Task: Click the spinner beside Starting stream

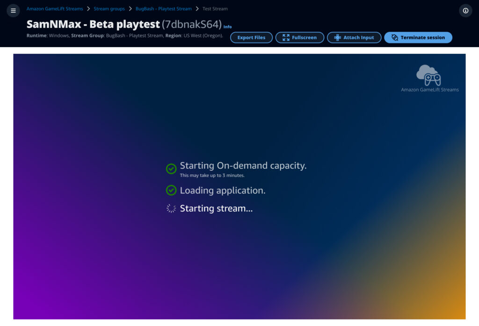Action: coord(171,208)
